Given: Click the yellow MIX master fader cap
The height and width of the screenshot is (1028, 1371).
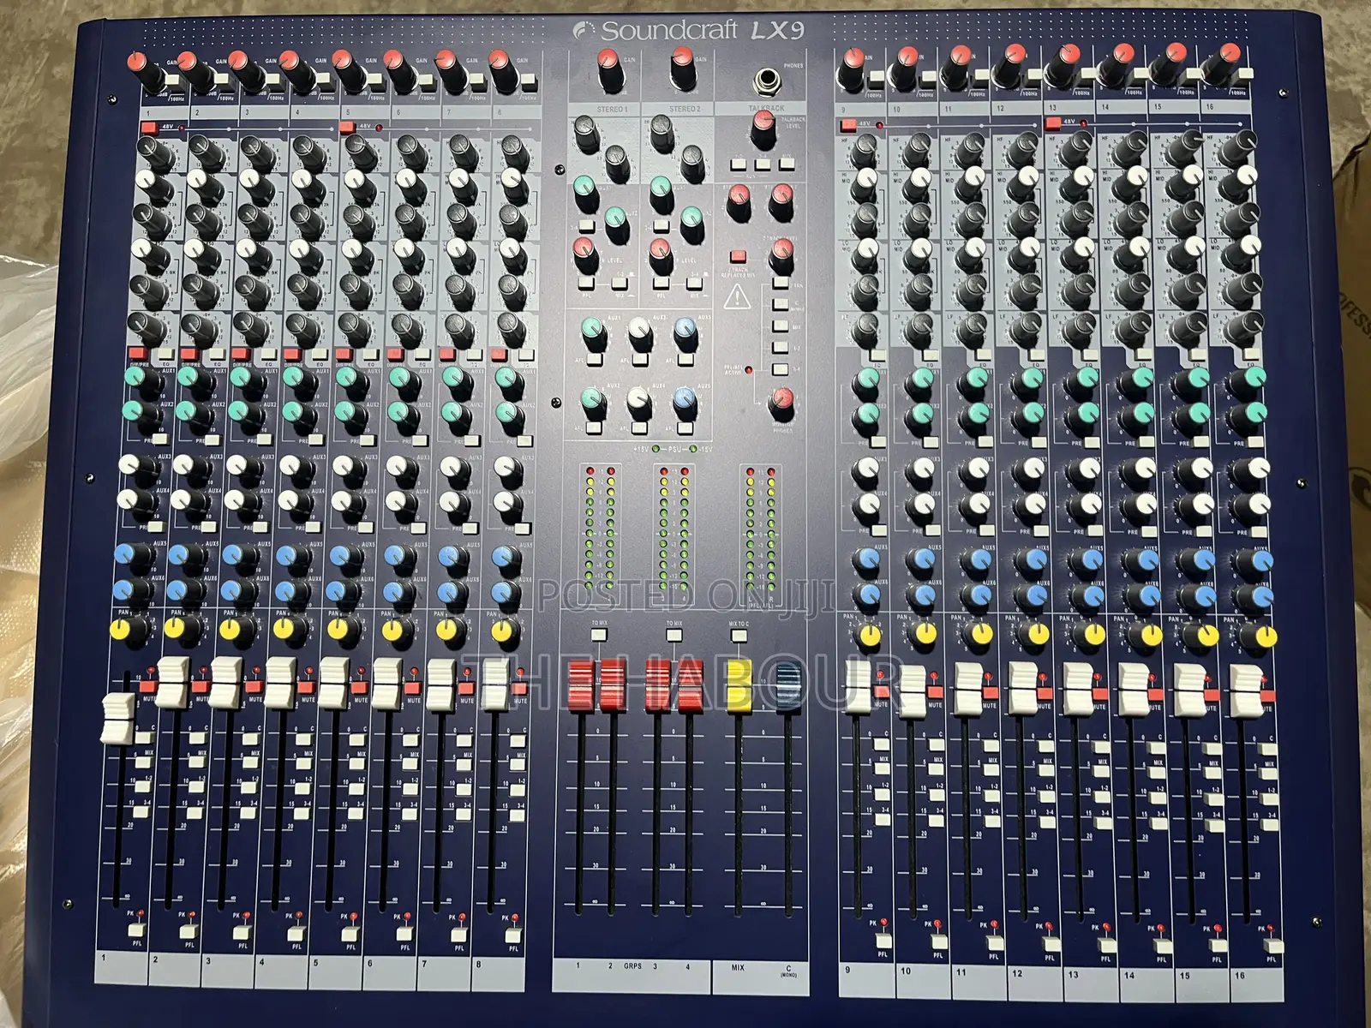Looking at the screenshot, I should [739, 687].
